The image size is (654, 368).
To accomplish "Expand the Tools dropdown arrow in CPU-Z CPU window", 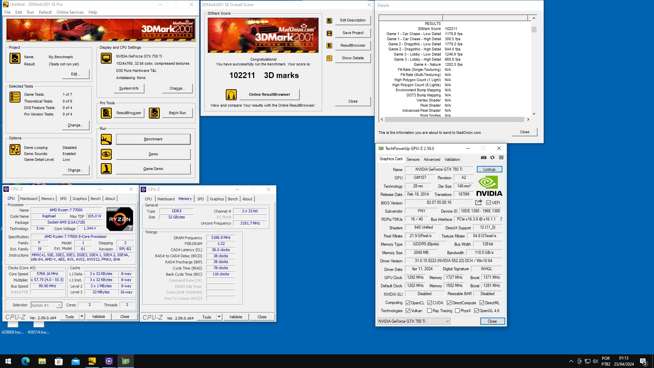I will click(x=82, y=317).
